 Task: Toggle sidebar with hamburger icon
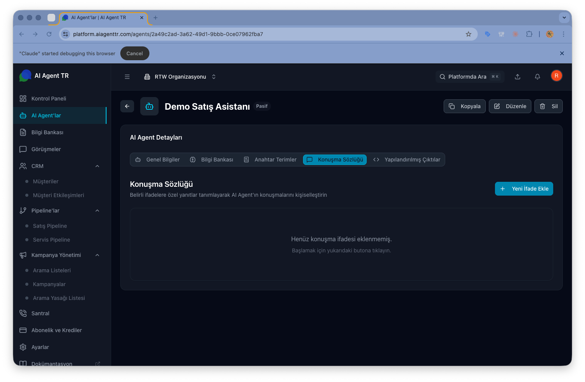point(127,77)
